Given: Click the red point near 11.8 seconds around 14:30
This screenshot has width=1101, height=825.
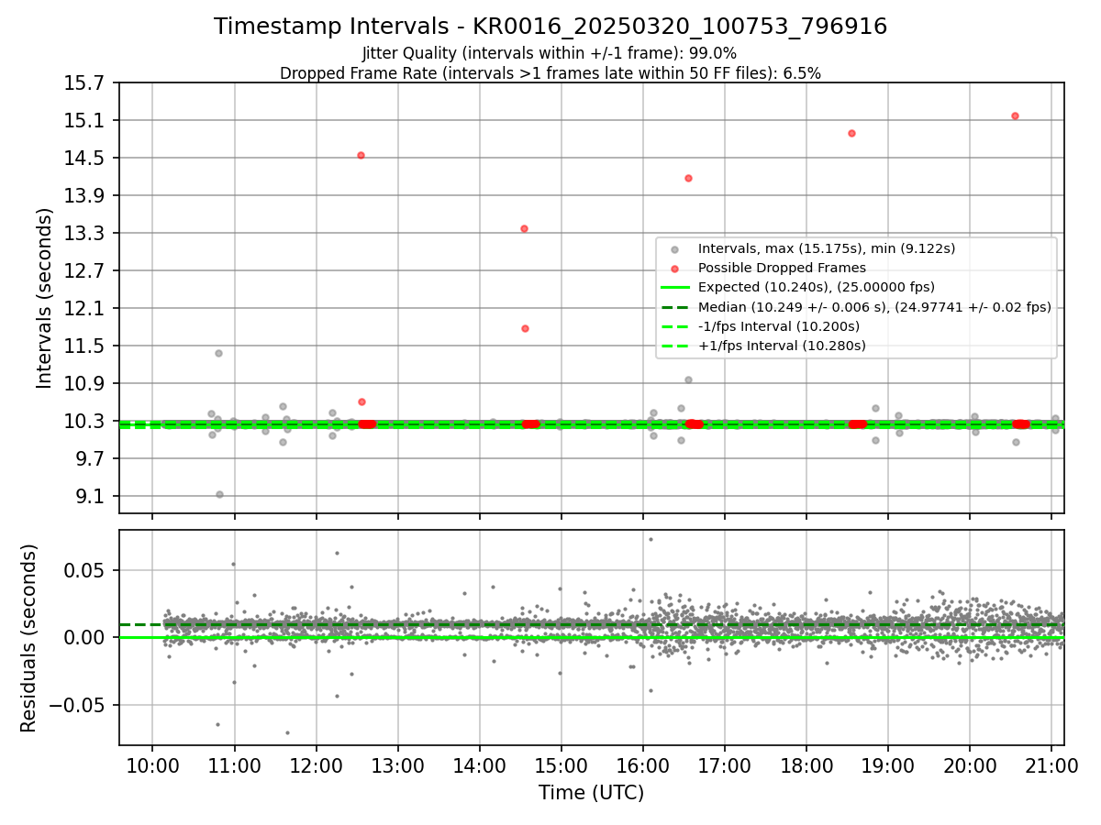Looking at the screenshot, I should 525,328.
